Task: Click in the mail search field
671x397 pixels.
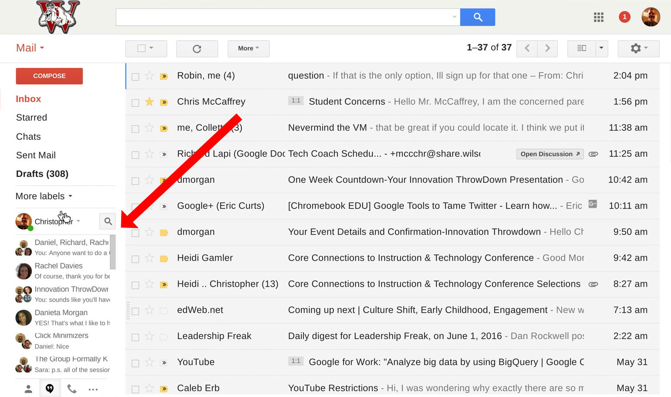Action: [x=284, y=17]
